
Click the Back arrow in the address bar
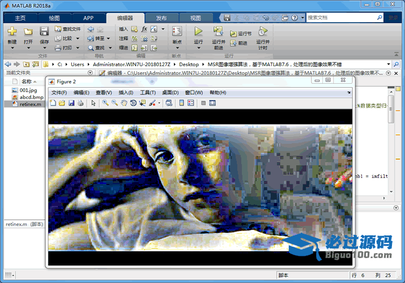click(x=8, y=64)
